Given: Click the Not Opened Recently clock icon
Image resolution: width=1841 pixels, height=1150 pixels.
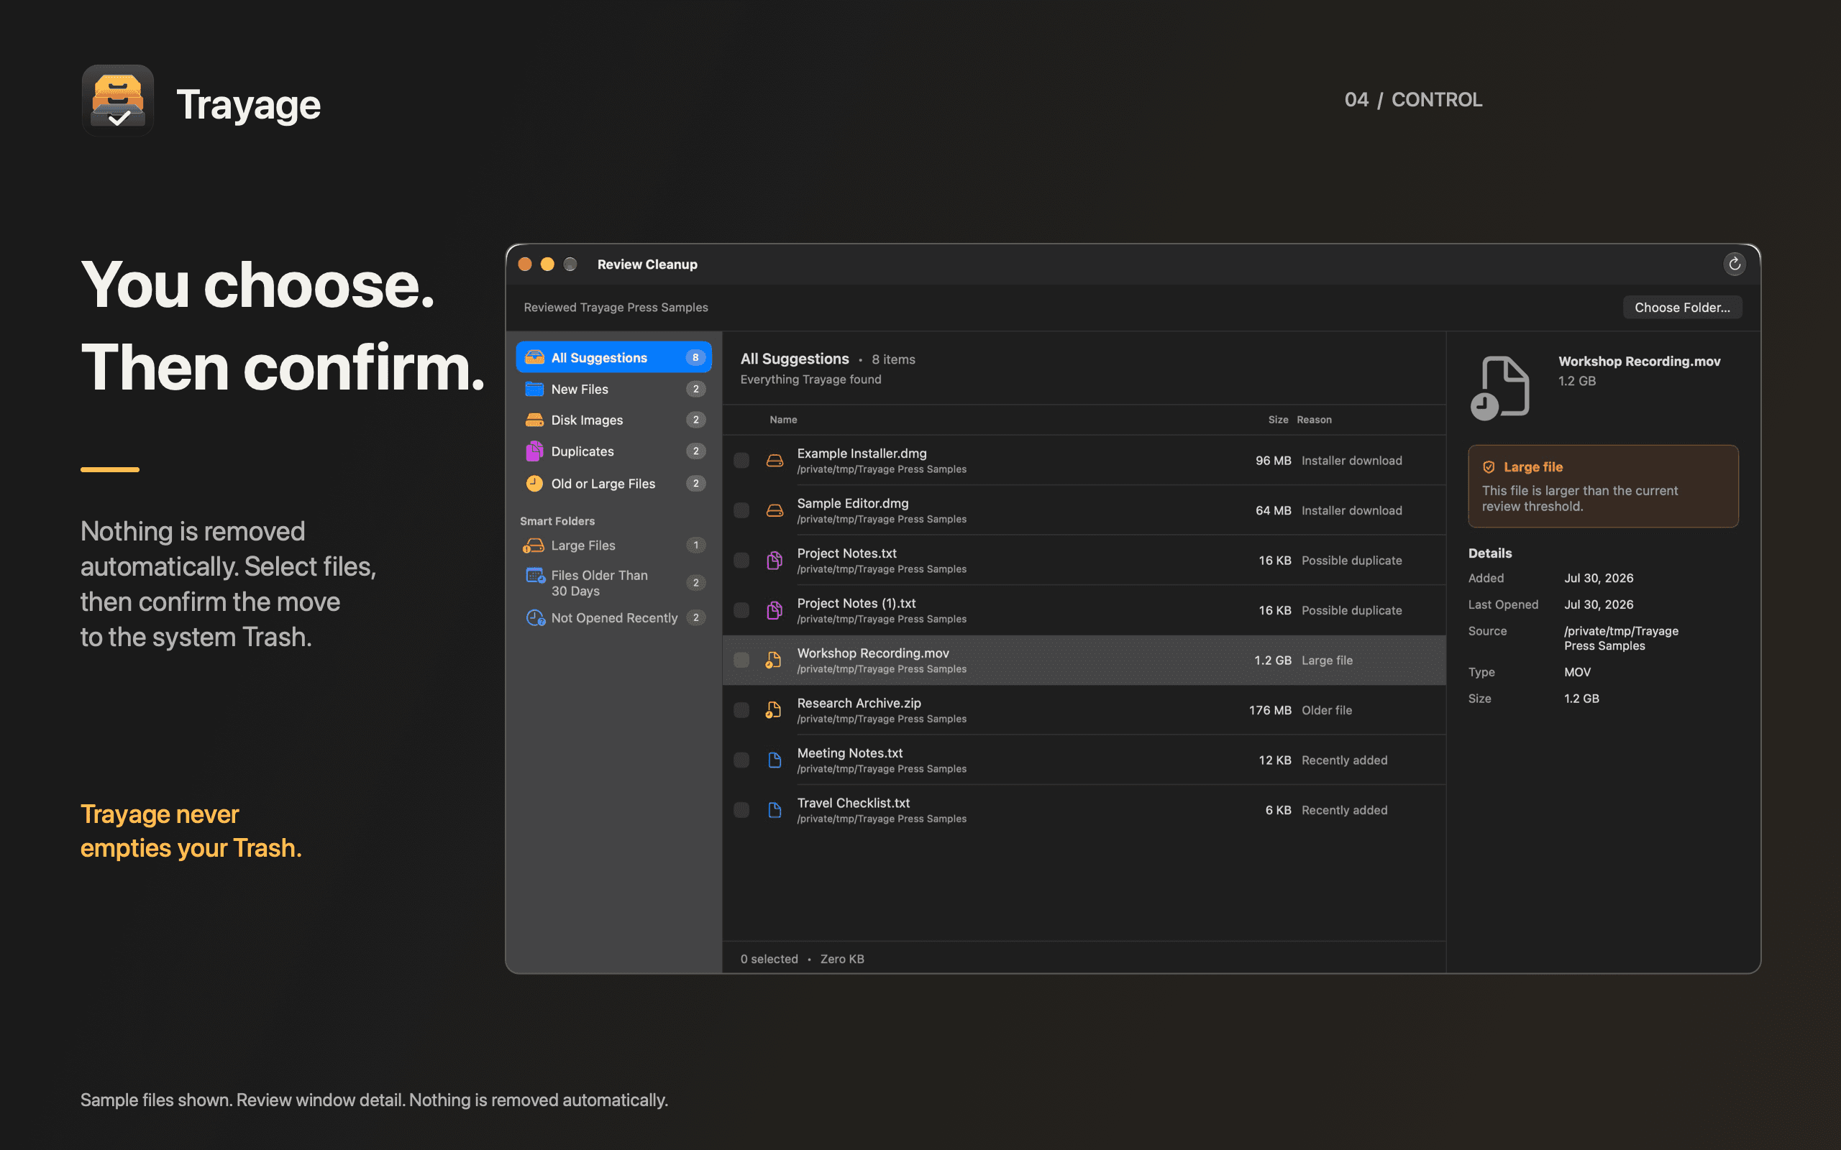Looking at the screenshot, I should [x=535, y=617].
